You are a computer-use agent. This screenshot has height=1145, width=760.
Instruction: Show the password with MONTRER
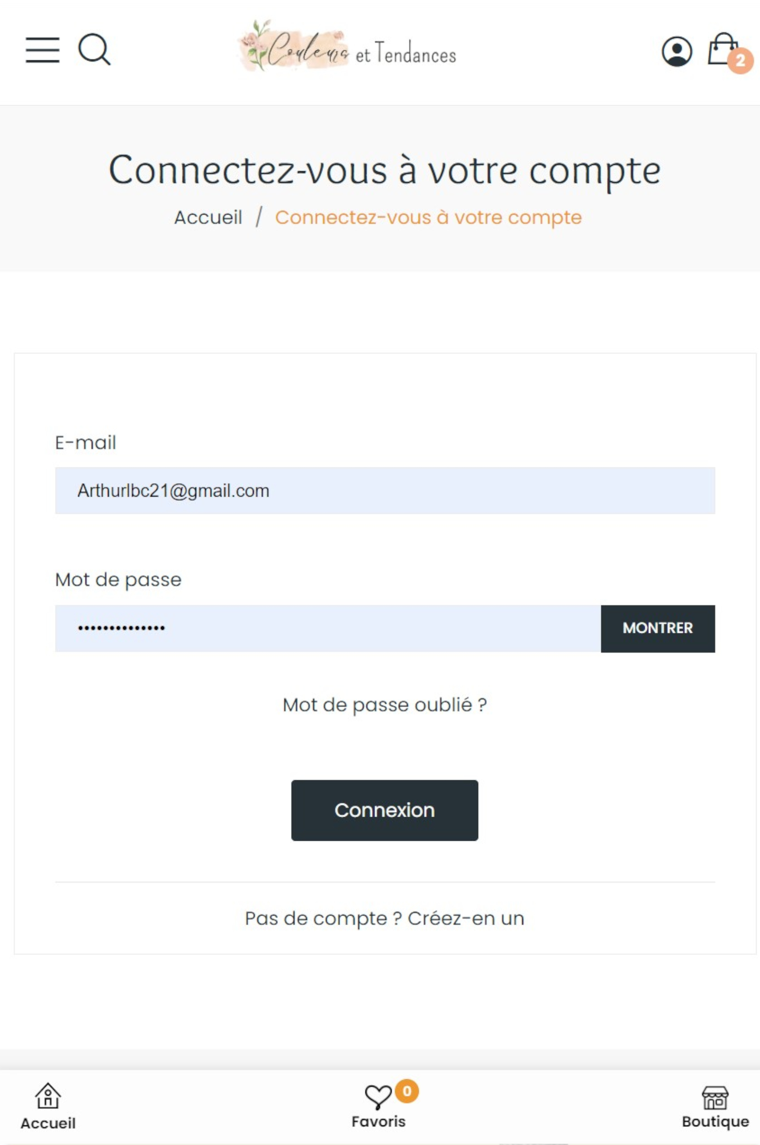coord(657,629)
